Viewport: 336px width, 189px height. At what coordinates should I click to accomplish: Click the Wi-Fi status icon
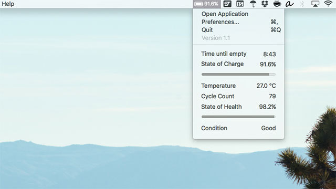click(328, 4)
